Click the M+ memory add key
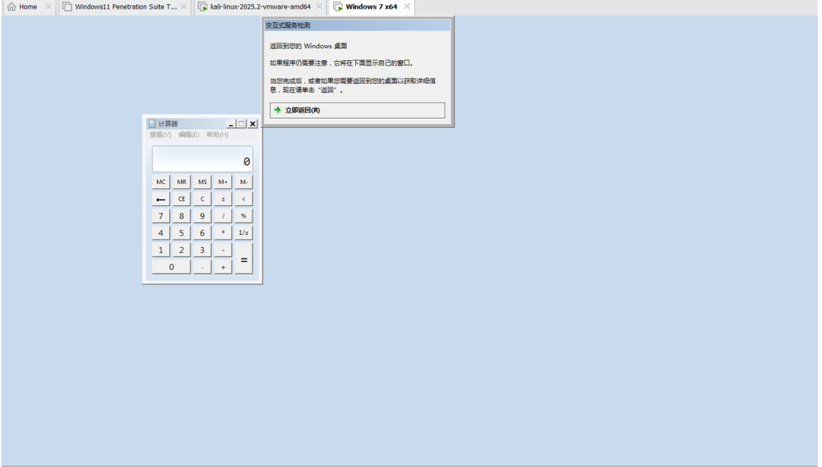 pyautogui.click(x=223, y=182)
